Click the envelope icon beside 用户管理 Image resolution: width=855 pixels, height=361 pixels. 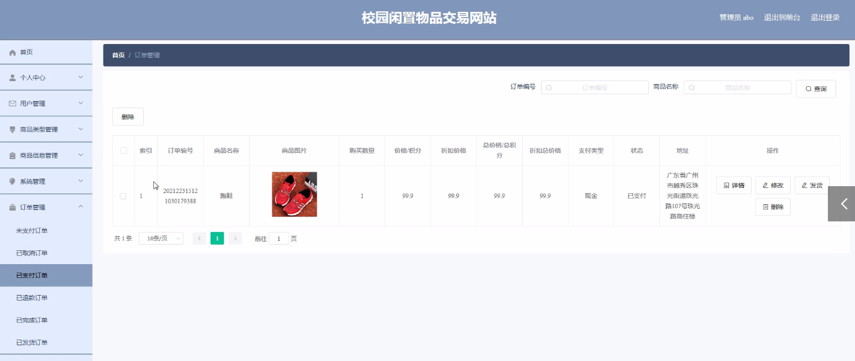point(13,104)
